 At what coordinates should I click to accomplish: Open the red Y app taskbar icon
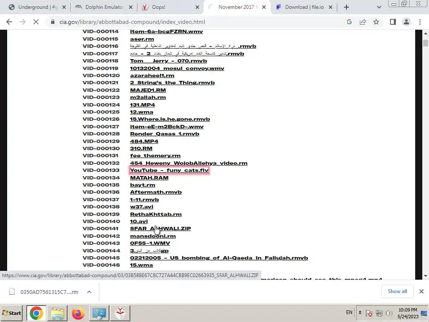click(x=120, y=313)
